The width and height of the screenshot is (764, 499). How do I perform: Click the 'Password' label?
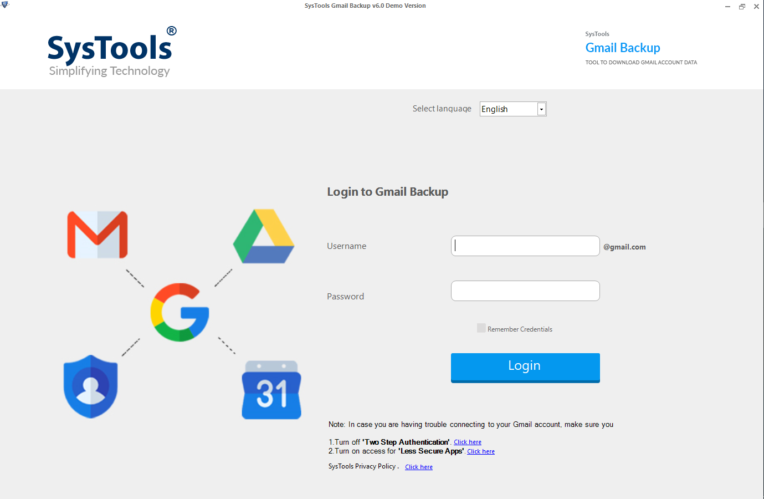coord(345,297)
